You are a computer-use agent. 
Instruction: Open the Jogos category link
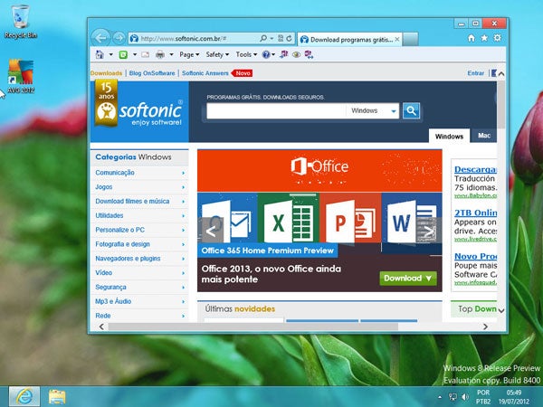(104, 186)
